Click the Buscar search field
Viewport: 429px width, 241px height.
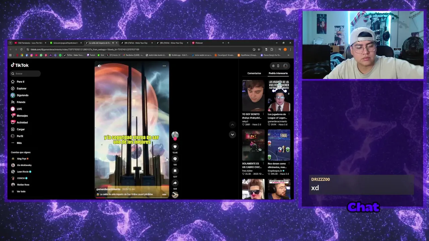(x=25, y=74)
